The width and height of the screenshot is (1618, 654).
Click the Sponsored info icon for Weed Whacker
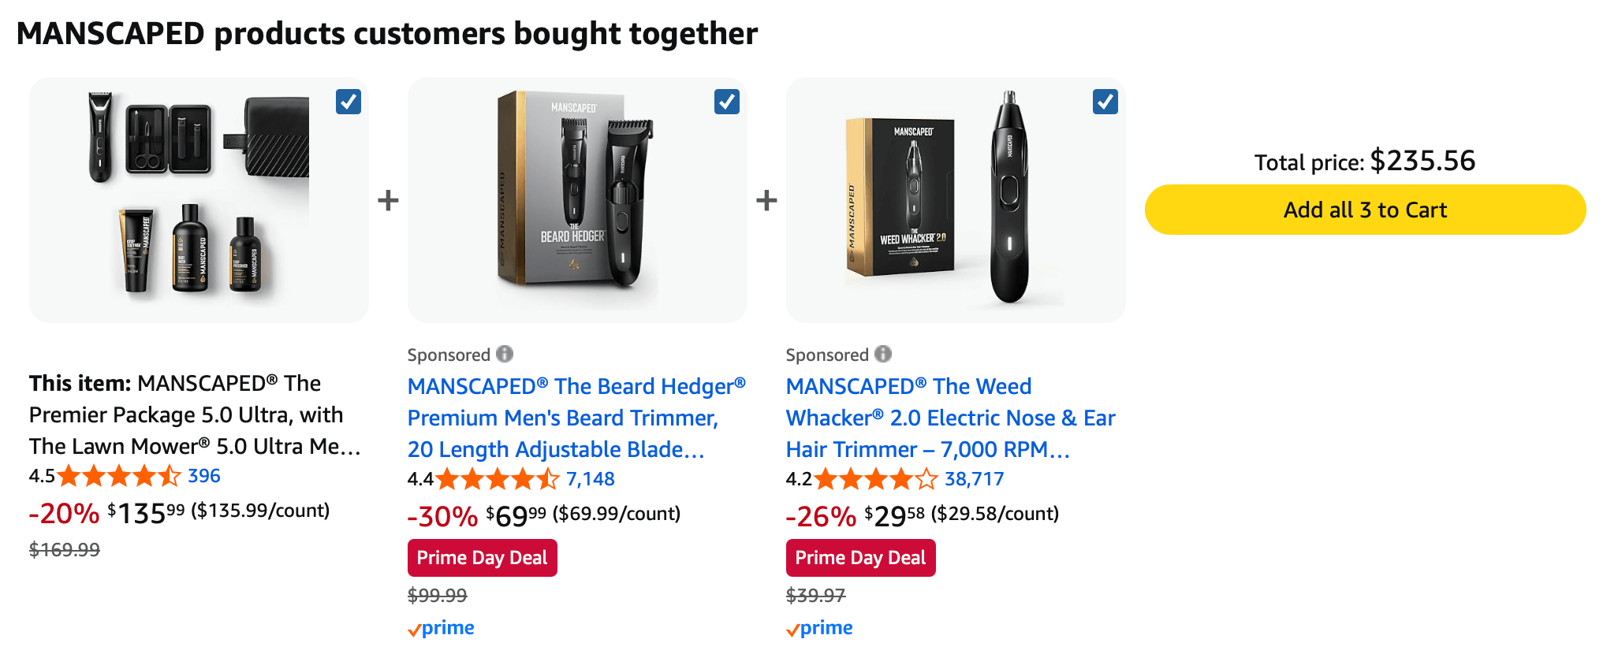(883, 355)
